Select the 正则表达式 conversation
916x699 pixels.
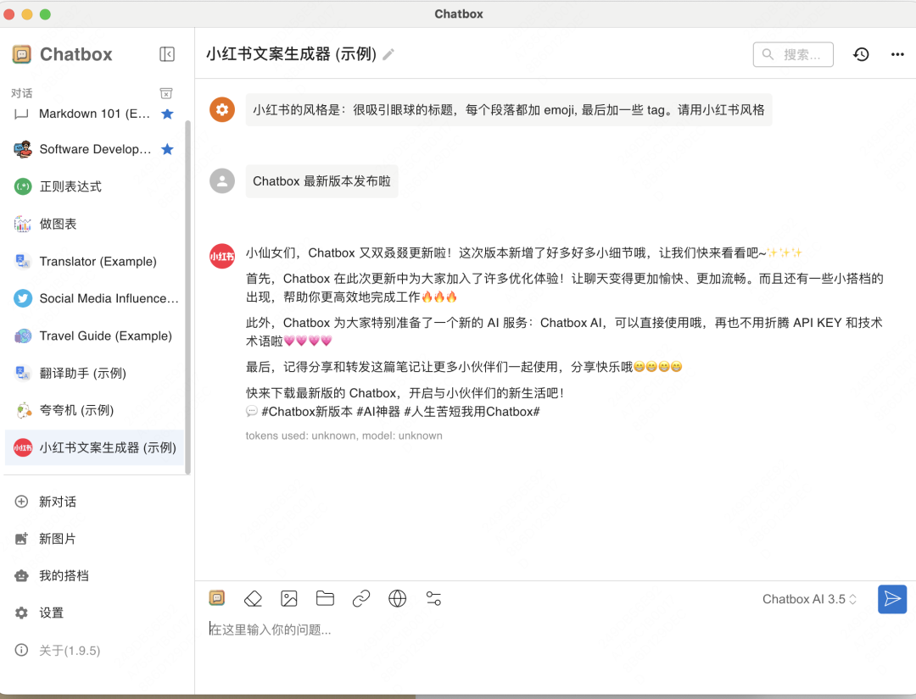(x=94, y=186)
